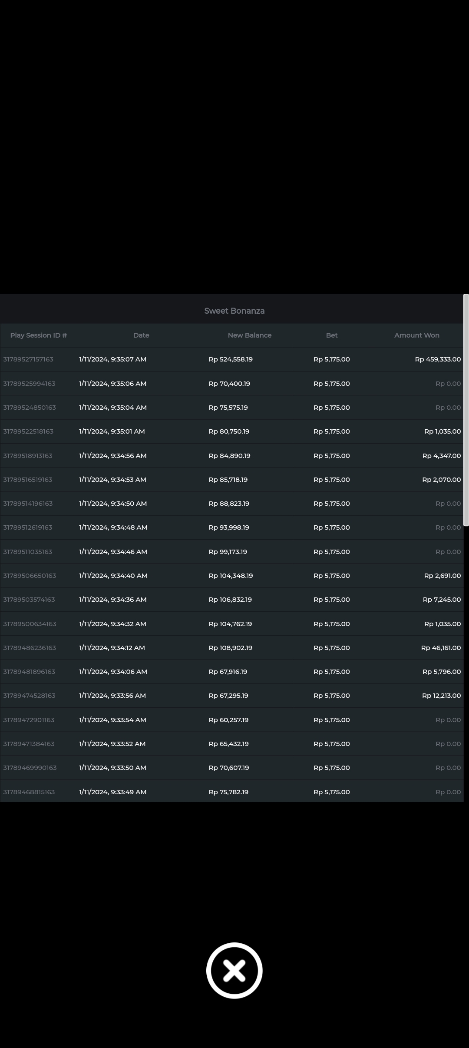Open session ID 31789527157163
Viewport: 469px width, 1048px height.
tap(28, 359)
